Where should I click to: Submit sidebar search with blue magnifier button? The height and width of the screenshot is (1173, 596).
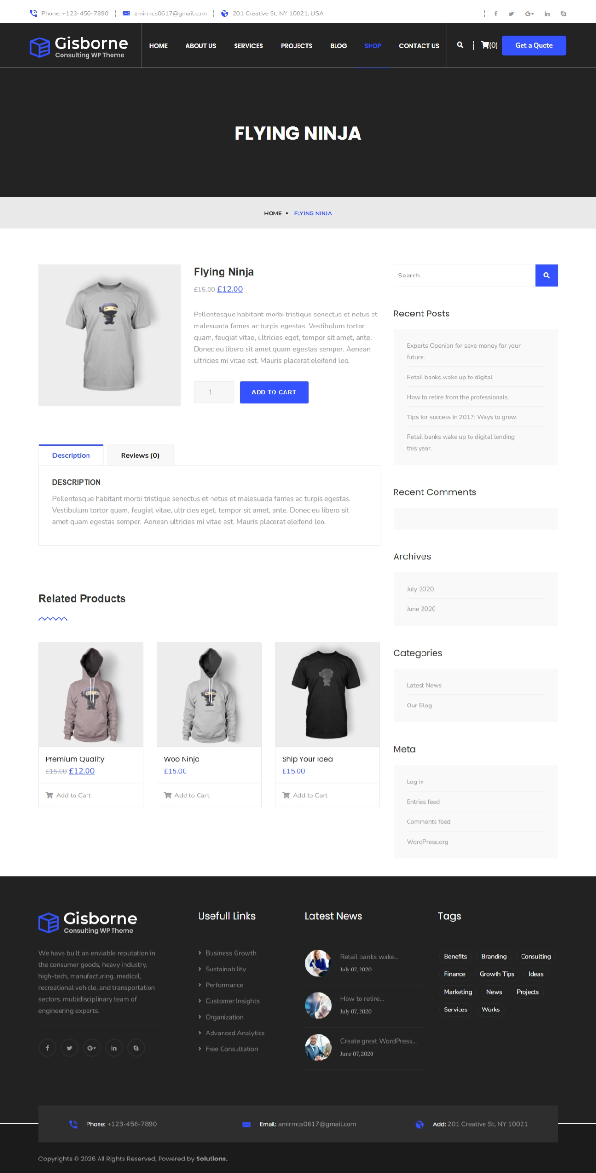click(546, 275)
